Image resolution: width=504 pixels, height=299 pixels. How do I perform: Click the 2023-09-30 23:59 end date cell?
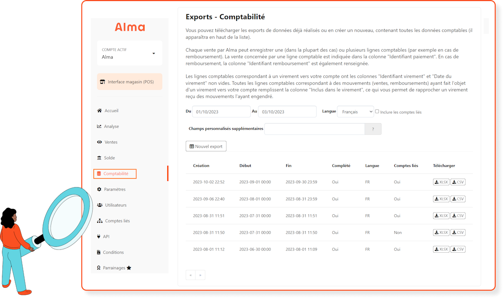tap(301, 182)
